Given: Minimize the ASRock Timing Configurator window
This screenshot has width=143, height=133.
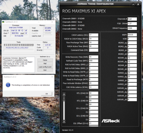Looking at the screenshot, I should point(133,4).
